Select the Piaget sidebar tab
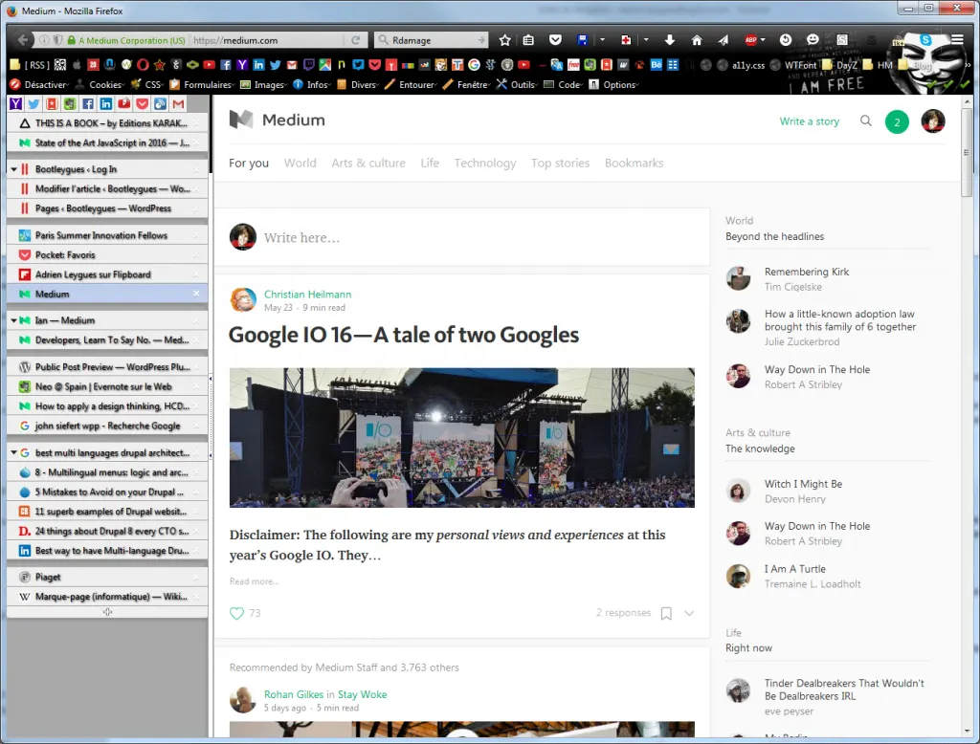Screen dimensions: 980x744 tap(107, 578)
